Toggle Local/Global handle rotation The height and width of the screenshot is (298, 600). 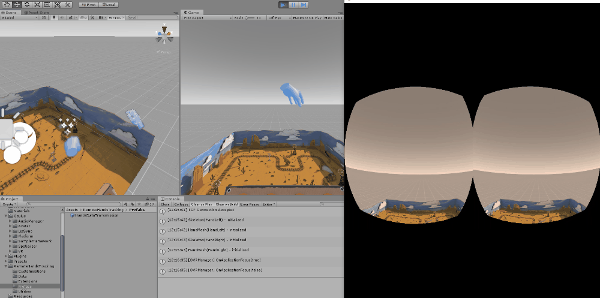pyautogui.click(x=109, y=5)
